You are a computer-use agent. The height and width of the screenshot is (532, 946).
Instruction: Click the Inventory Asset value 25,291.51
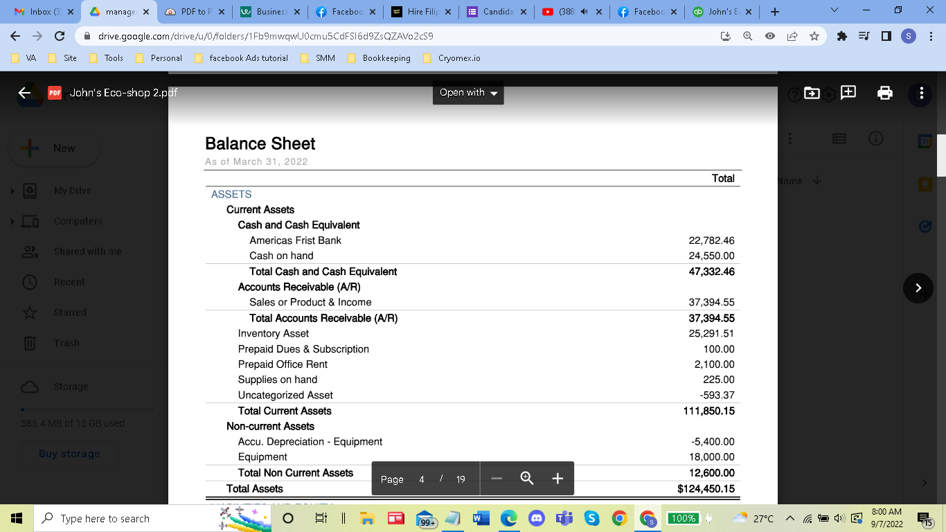pos(711,333)
